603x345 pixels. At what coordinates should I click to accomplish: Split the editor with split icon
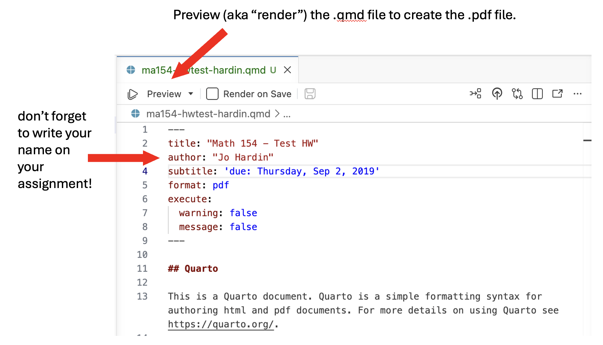[x=537, y=94]
